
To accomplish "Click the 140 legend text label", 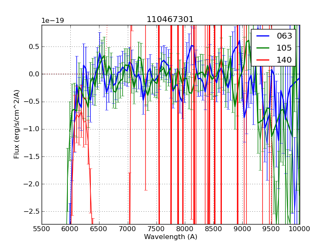I will click(x=284, y=60).
